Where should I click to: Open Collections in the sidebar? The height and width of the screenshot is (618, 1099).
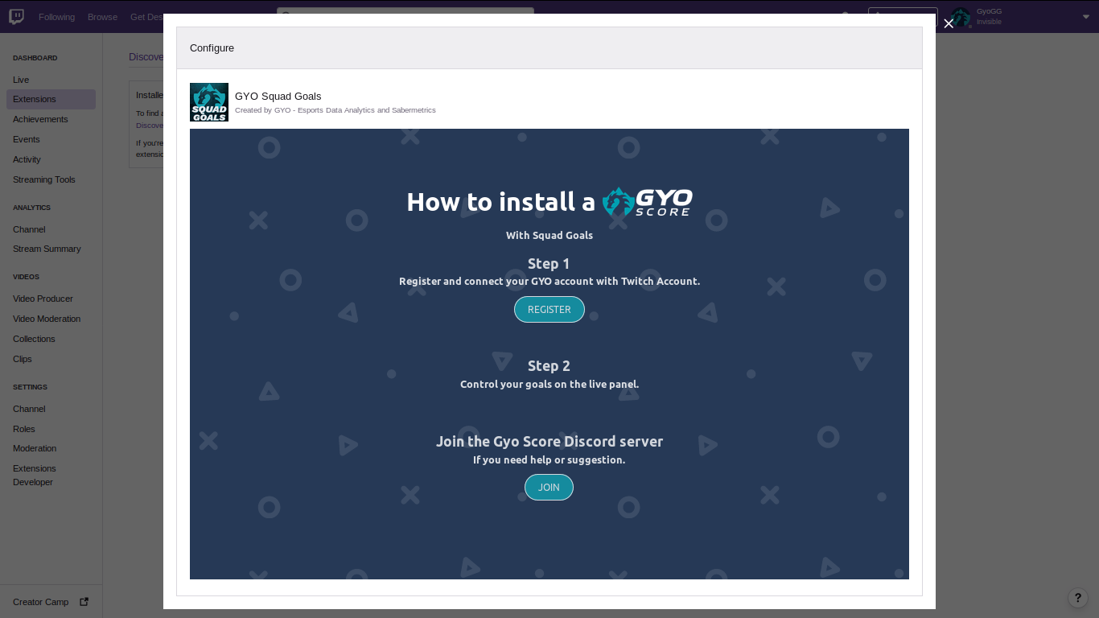(x=34, y=339)
